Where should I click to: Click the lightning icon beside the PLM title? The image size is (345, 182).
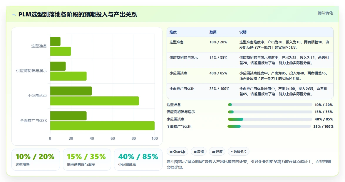14,15
